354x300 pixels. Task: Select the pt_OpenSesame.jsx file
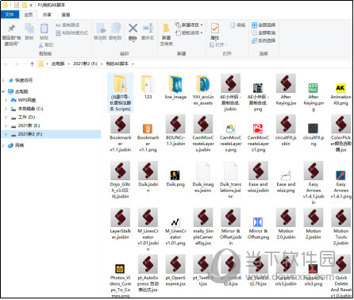point(175,271)
